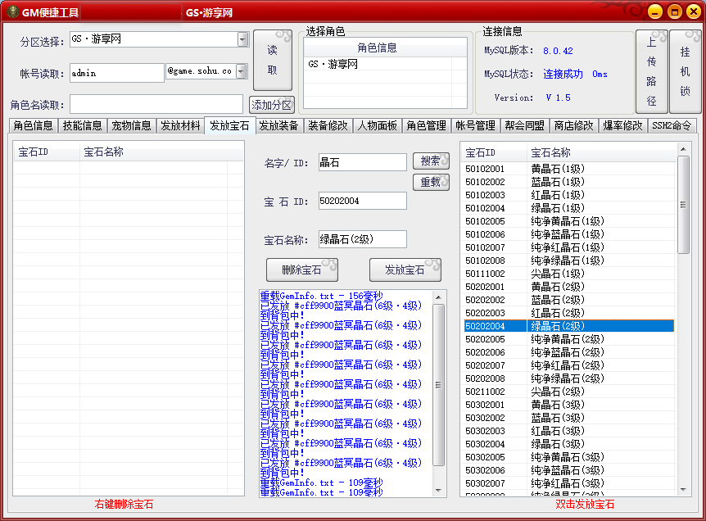706x521 pixels.
Task: Click the 上传路径 upload path button
Action: [x=651, y=71]
